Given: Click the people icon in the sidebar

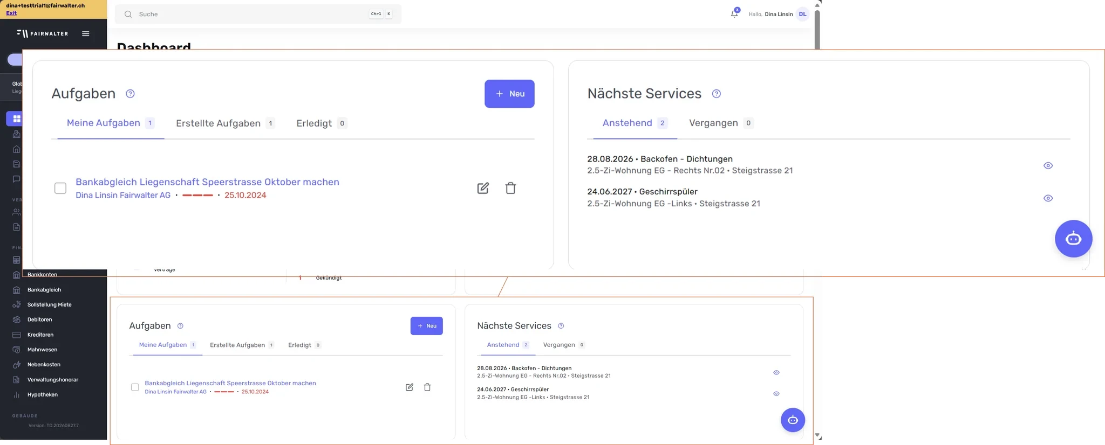Looking at the screenshot, I should click(x=17, y=212).
